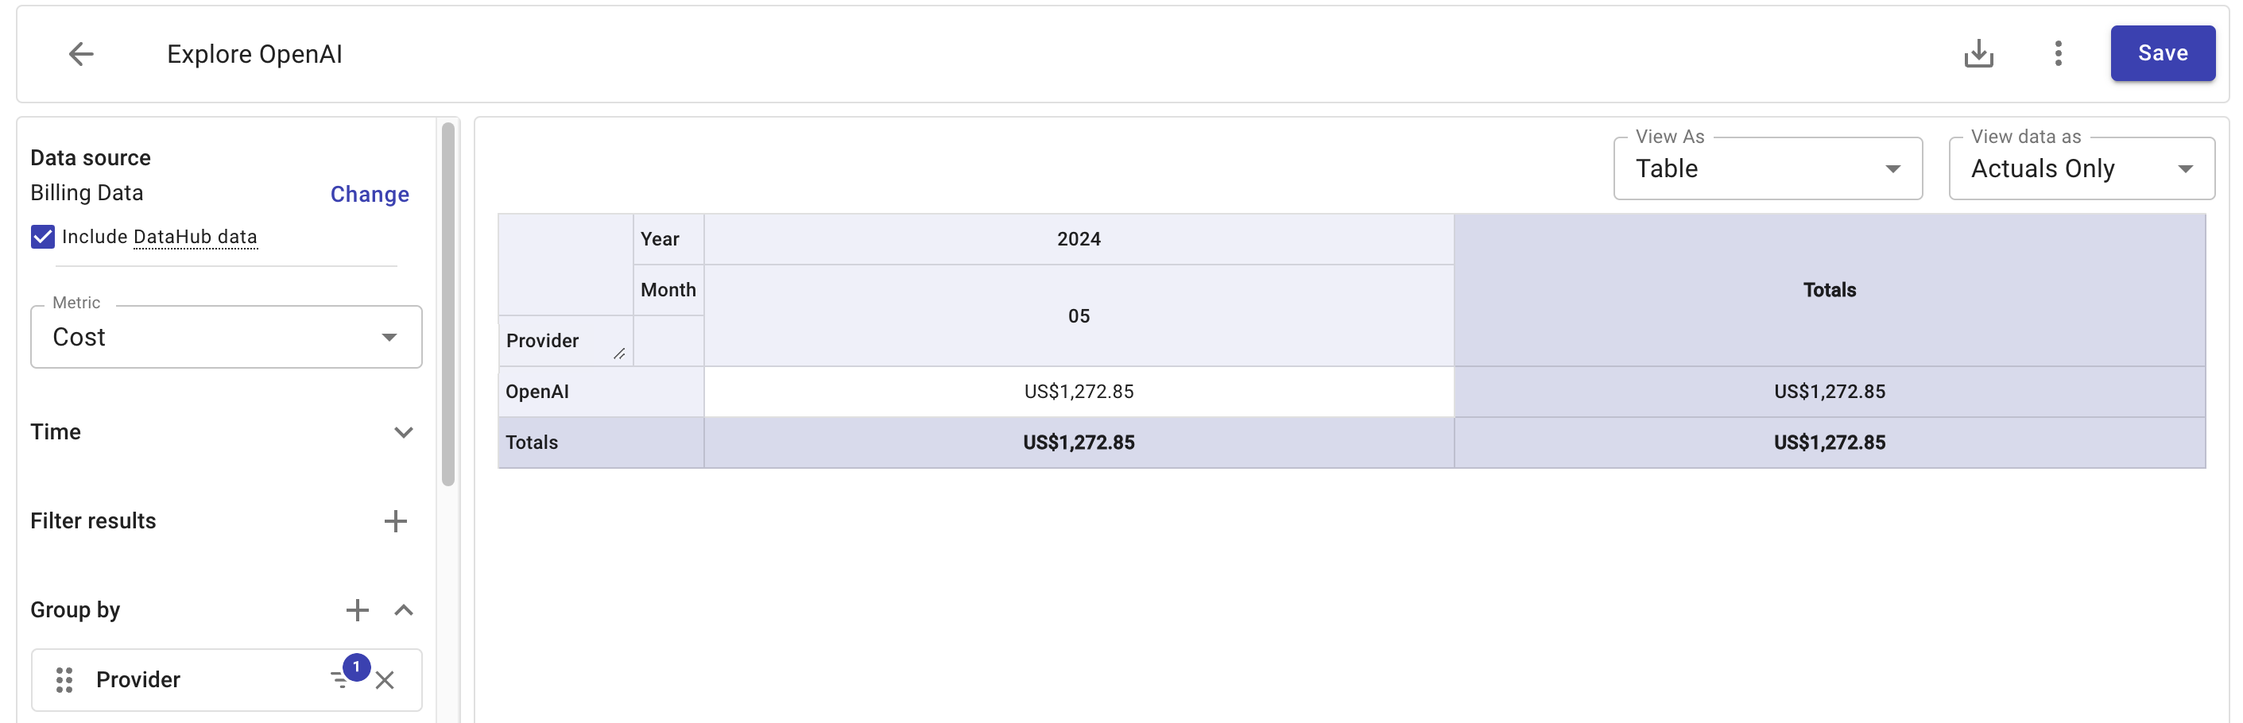Add a Group by field with plus icon
The width and height of the screenshot is (2243, 723).
(357, 610)
